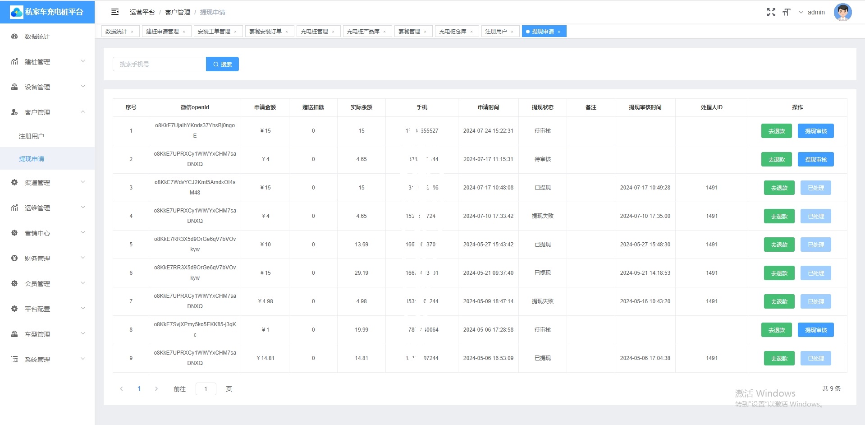
Task: Close the 安装工单管理 tab
Action: tap(235, 32)
